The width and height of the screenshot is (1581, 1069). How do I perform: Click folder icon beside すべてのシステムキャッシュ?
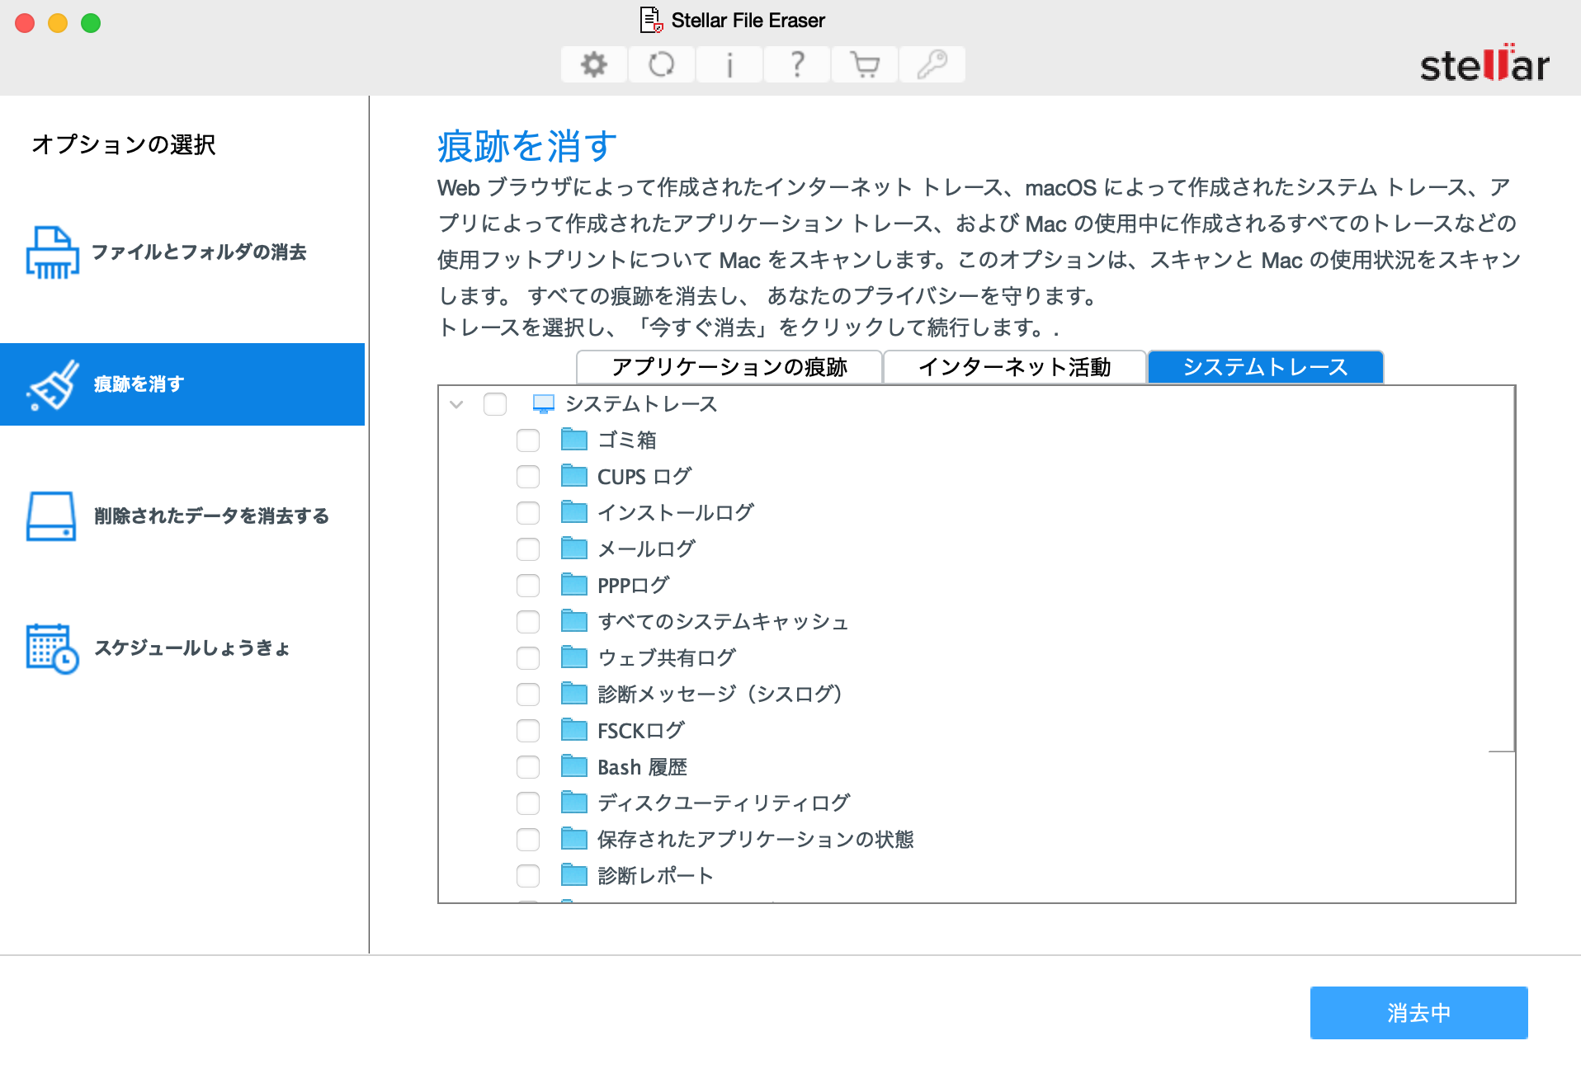coord(574,621)
